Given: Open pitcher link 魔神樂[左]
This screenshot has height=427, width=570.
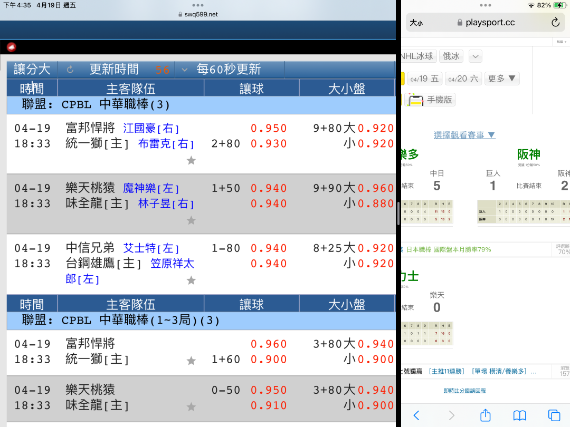Looking at the screenshot, I should click(x=151, y=188).
